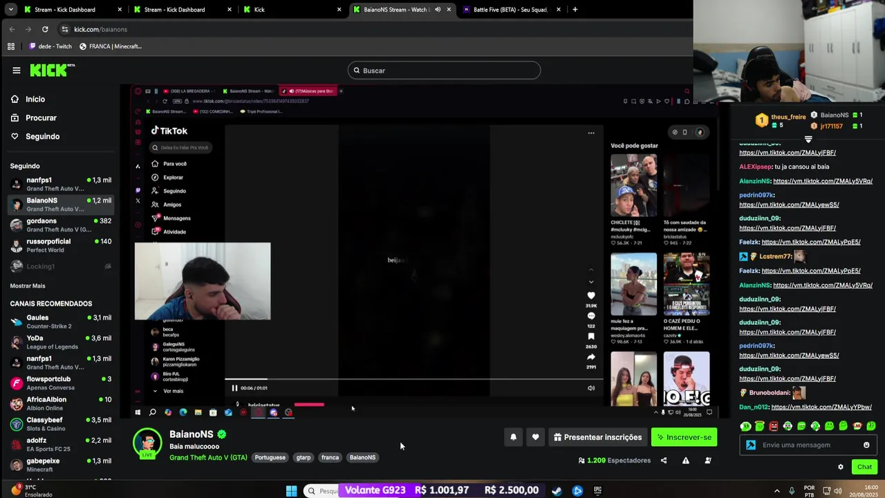Open the Windows Start menu
This screenshot has height=498, width=885.
click(x=291, y=491)
